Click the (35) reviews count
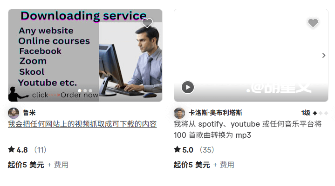Screen dimensions: 335x186 pos(207,150)
